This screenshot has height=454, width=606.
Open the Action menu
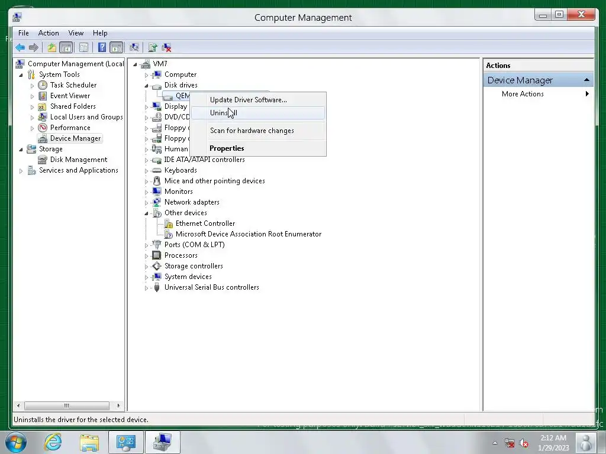[49, 33]
